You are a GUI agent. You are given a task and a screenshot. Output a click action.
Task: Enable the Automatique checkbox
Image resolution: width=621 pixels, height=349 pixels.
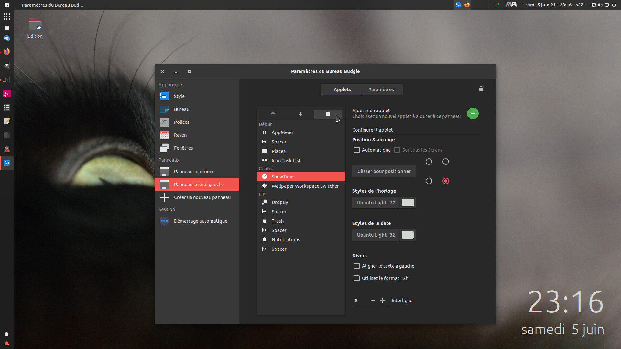coord(356,150)
